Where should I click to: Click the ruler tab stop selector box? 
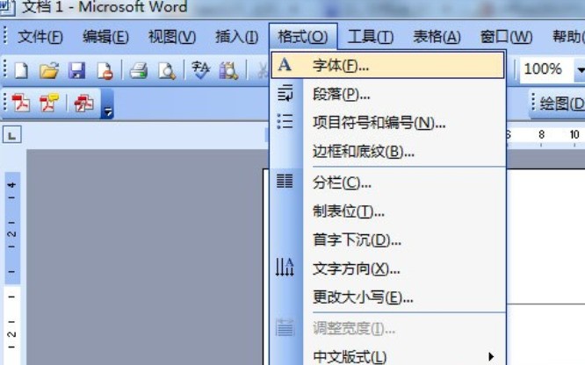tap(12, 135)
